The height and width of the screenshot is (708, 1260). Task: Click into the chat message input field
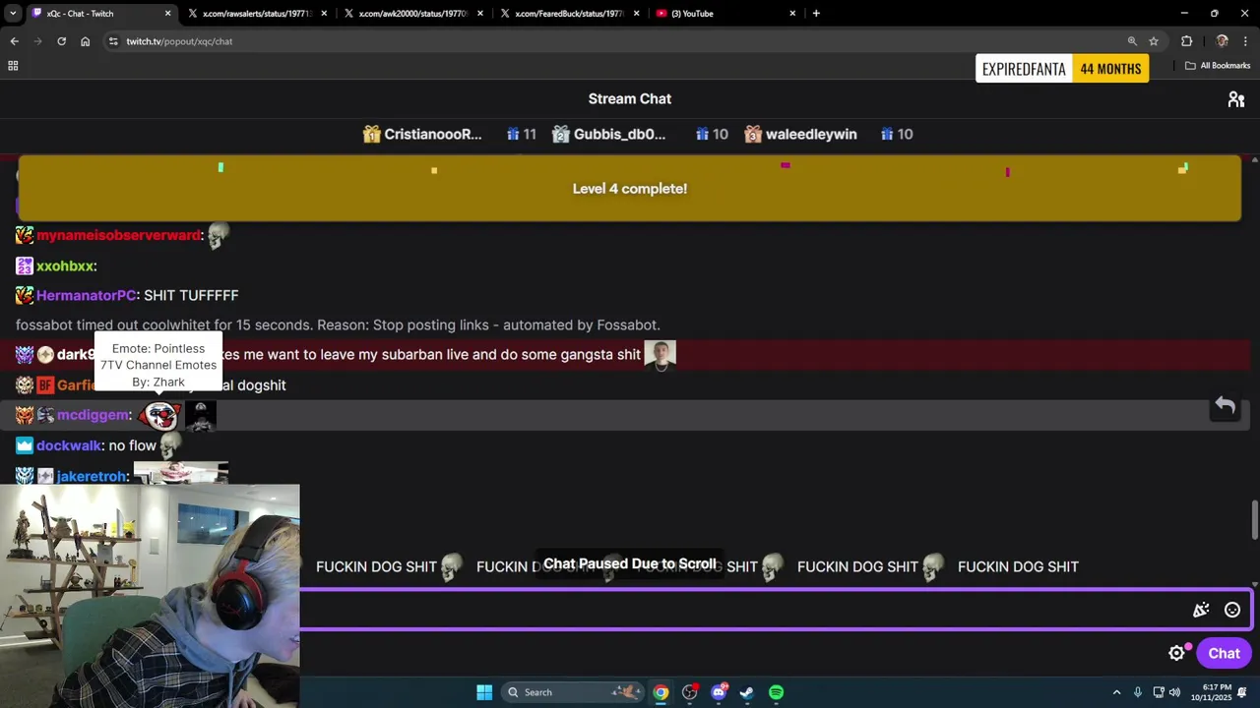point(743,610)
